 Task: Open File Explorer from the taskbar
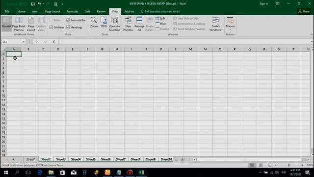click(51, 173)
